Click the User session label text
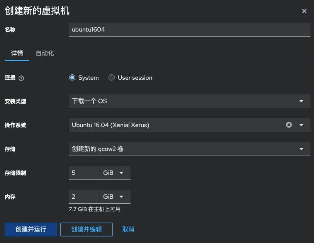Viewport: 314px width, 243px height. (x=135, y=78)
